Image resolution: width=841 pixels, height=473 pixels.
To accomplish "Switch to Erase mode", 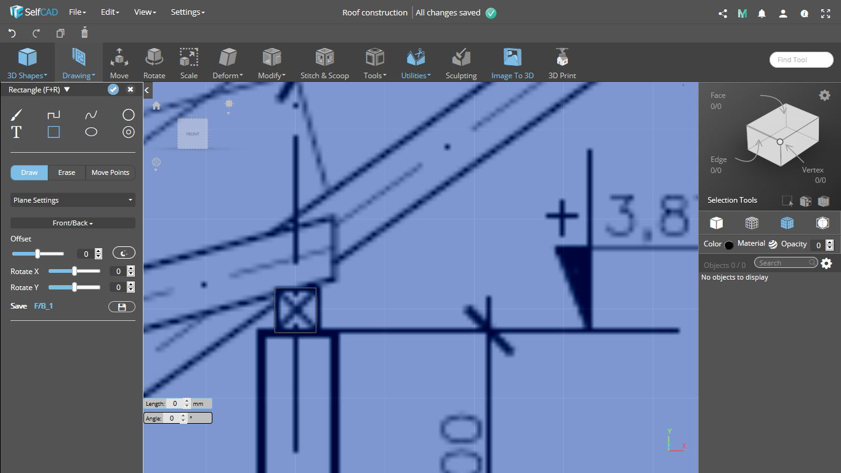I will [66, 172].
